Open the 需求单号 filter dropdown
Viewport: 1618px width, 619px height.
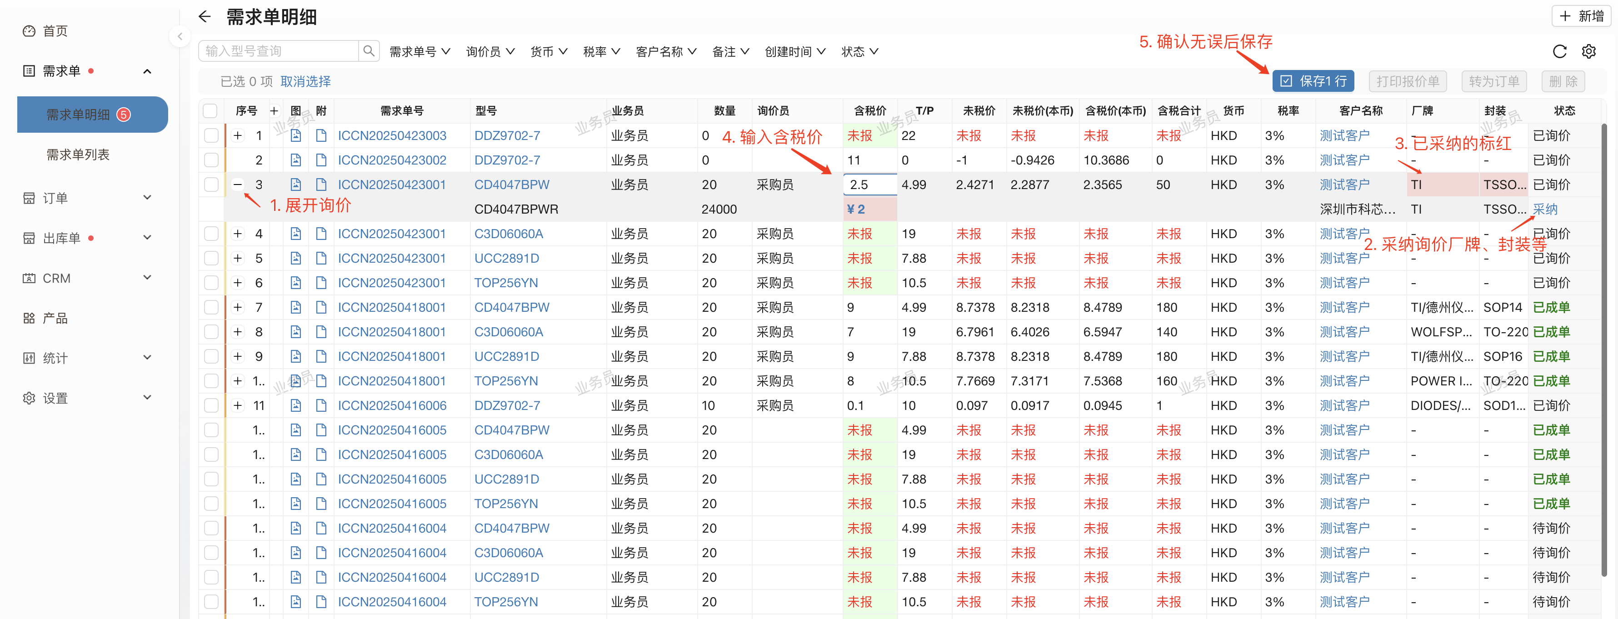(419, 51)
